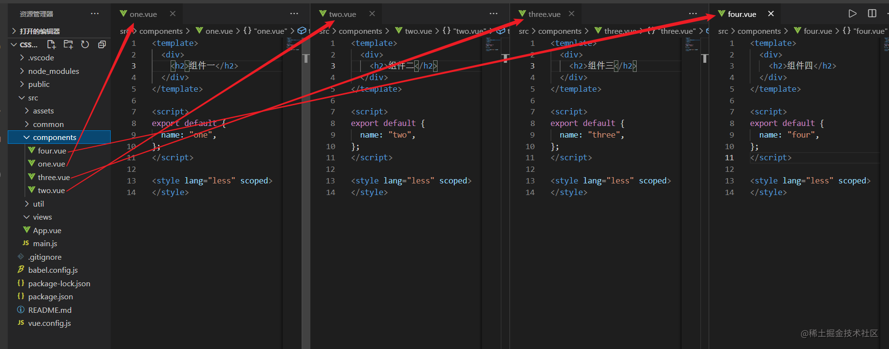889x349 pixels.
Task: Run code with the play icon
Action: (x=853, y=14)
